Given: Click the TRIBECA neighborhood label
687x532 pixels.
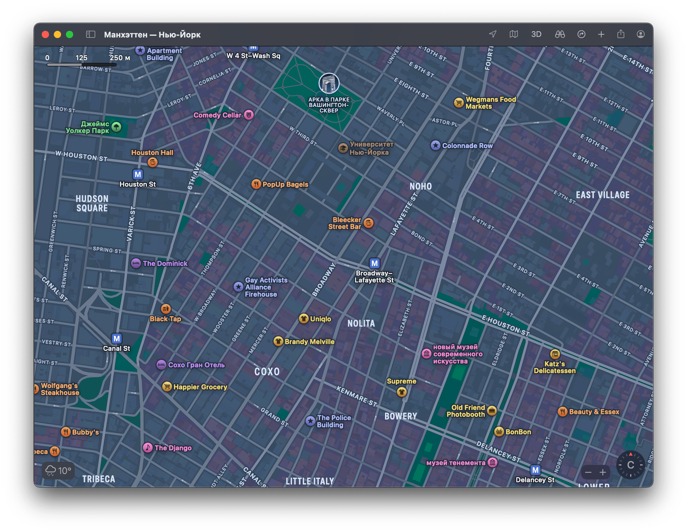Looking at the screenshot, I should click(x=99, y=479).
